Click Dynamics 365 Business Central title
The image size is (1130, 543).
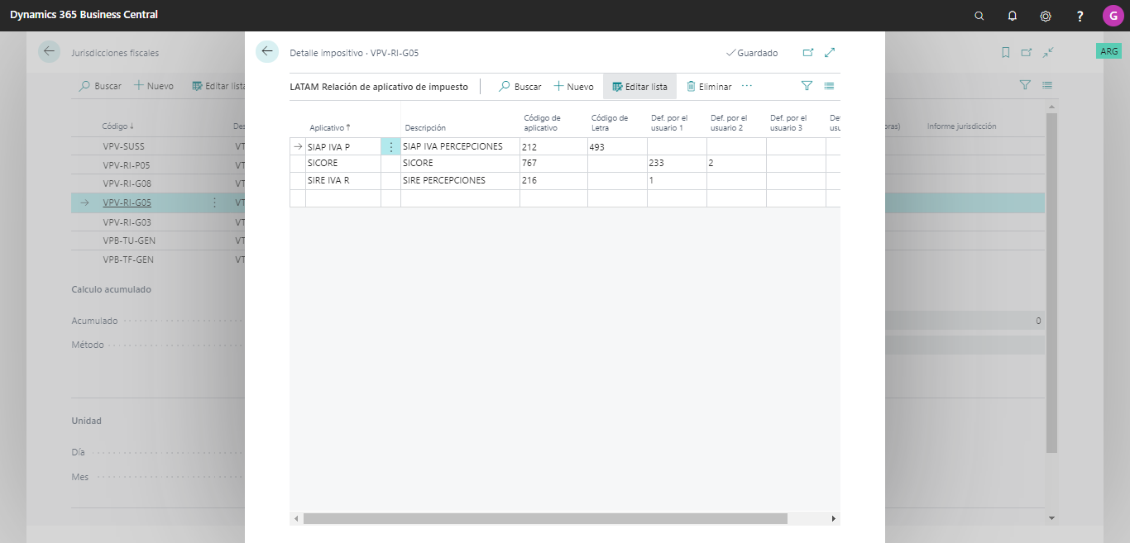pos(84,15)
